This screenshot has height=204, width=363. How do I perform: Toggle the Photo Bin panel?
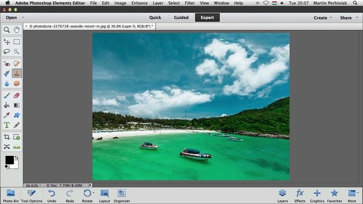pyautogui.click(x=11, y=195)
